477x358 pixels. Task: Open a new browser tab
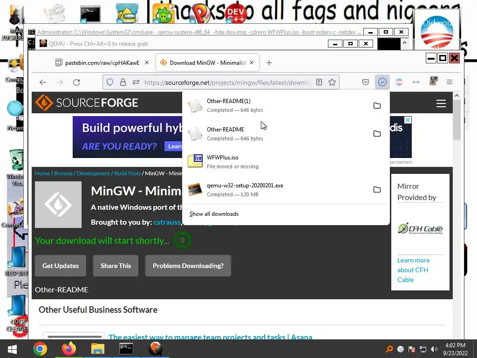(x=269, y=63)
